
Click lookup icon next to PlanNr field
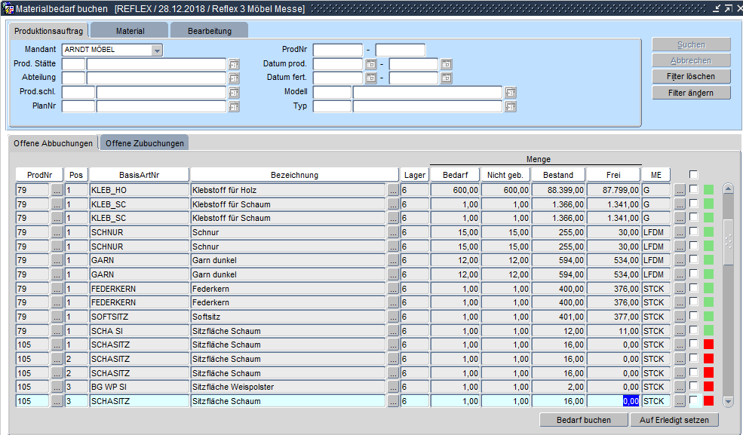pyautogui.click(x=234, y=107)
